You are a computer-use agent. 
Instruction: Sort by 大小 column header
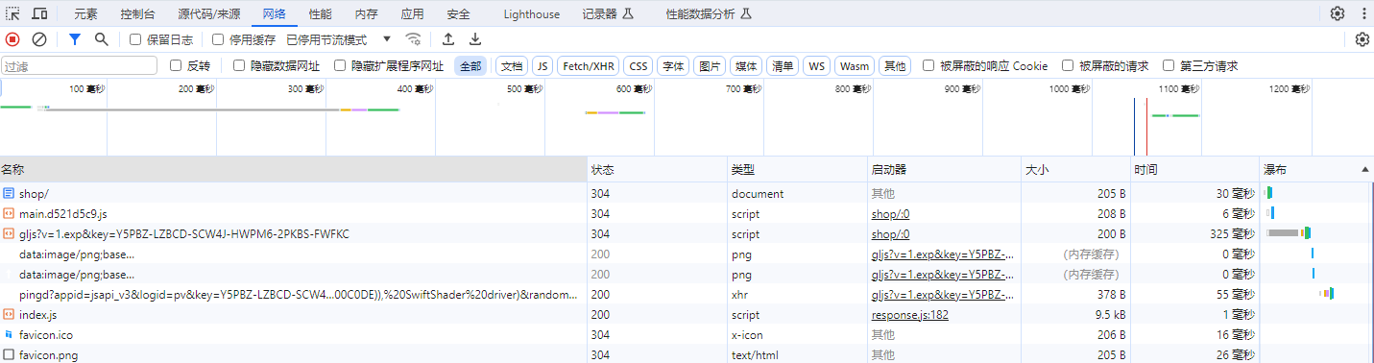1076,169
